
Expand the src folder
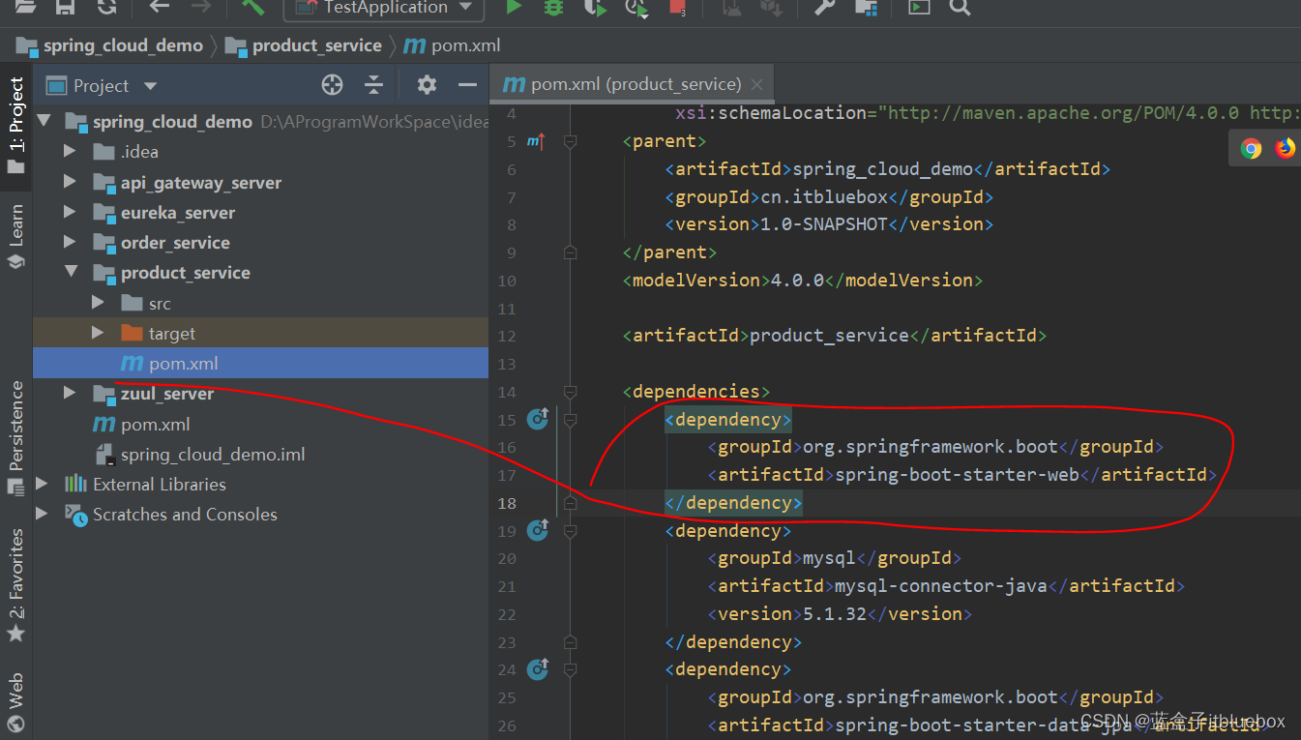click(x=98, y=303)
